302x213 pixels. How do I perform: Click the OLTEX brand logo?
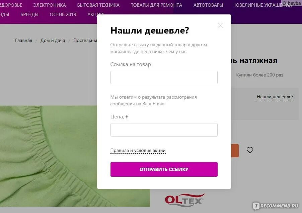pos(185,200)
